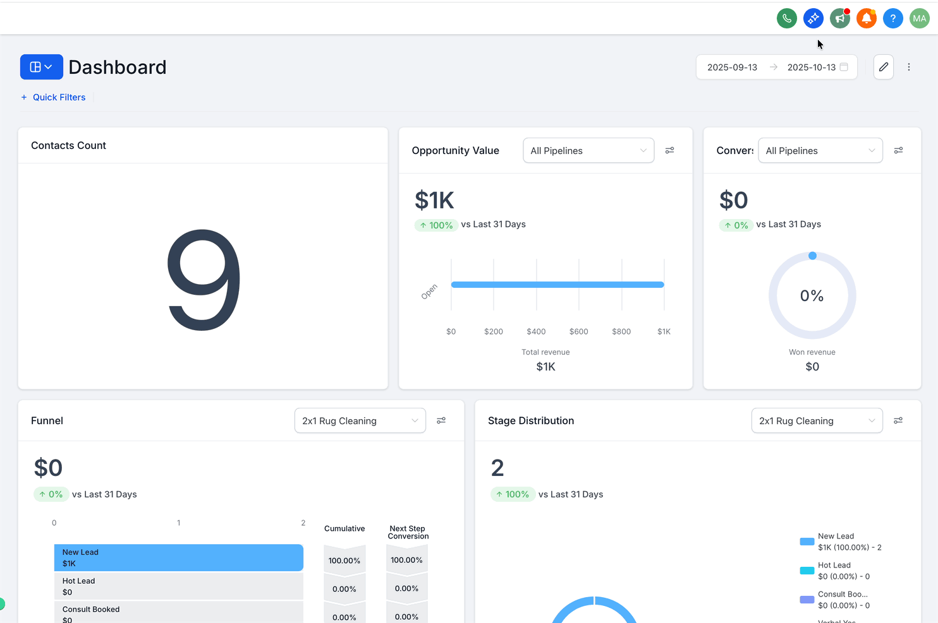Screen dimensions: 938x623
Task: Open Funnel 2x1 Rug Cleaning dropdown
Action: tap(360, 420)
